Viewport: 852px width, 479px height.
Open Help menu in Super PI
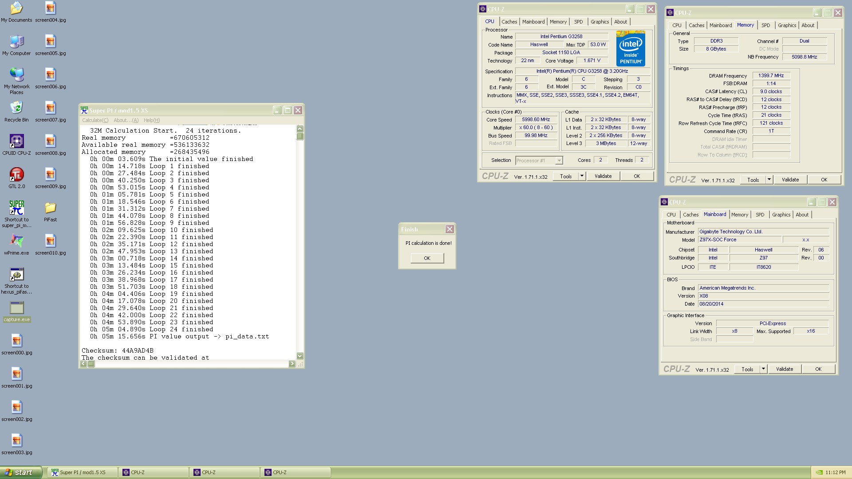[152, 120]
